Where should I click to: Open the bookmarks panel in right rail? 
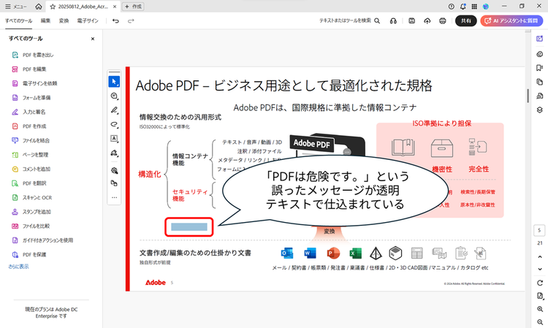[x=540, y=68]
